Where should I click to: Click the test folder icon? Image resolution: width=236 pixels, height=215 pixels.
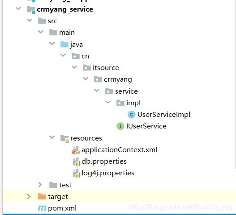pyautogui.click(x=53, y=185)
